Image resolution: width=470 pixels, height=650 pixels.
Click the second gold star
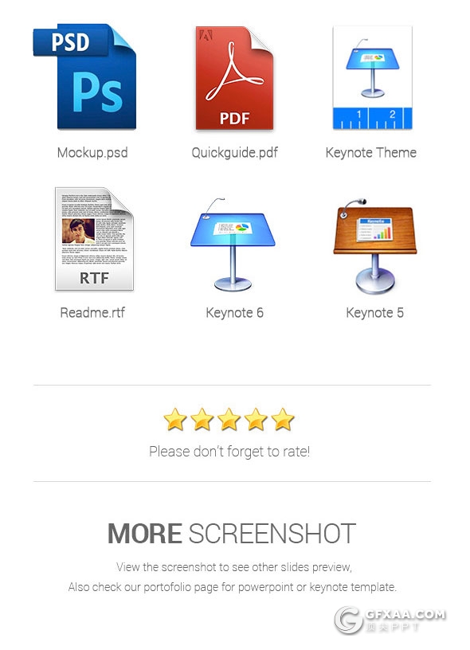[x=202, y=419]
